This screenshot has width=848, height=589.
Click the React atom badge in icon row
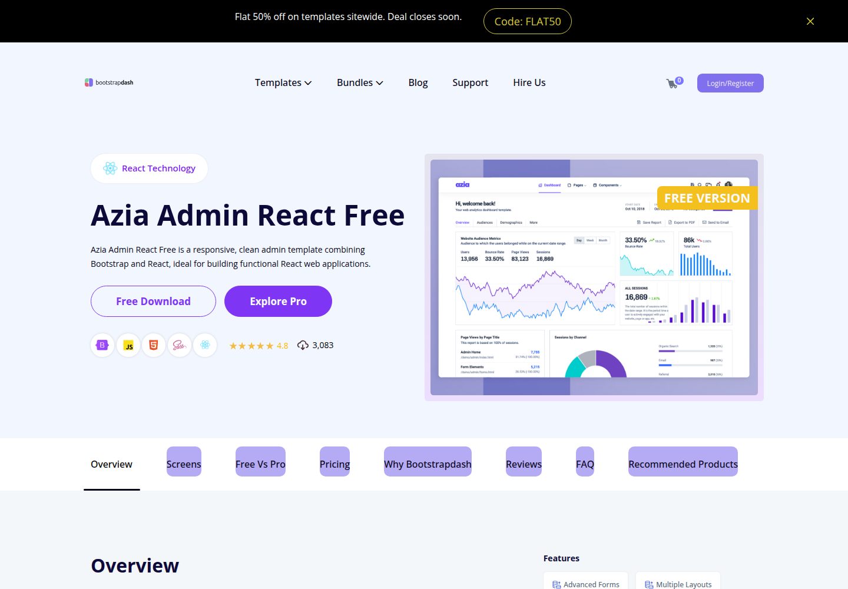(x=205, y=345)
